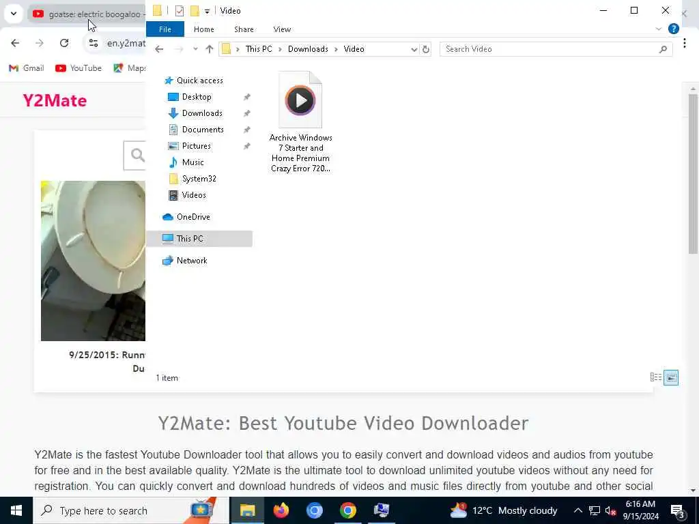This screenshot has height=524, width=699.
Task: Open the System32 folder in navigation pane
Action: (x=199, y=179)
